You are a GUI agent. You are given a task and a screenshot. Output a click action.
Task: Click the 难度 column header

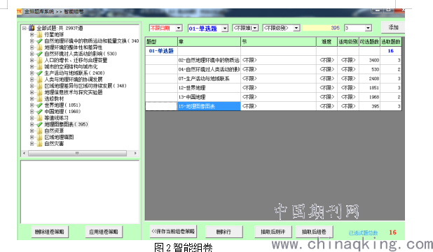pos(327,42)
